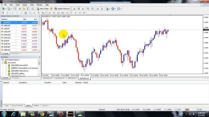Switch chart to bar chart style
This screenshot has height=117, width=209.
(74, 9)
